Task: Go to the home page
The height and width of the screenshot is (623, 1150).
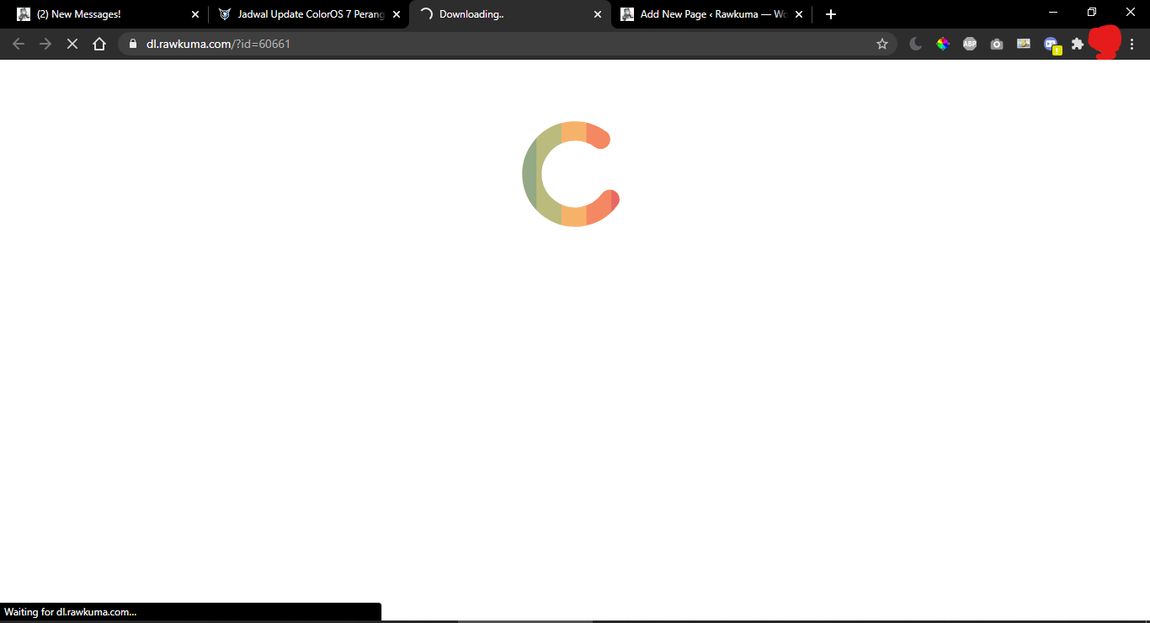Action: tap(99, 44)
